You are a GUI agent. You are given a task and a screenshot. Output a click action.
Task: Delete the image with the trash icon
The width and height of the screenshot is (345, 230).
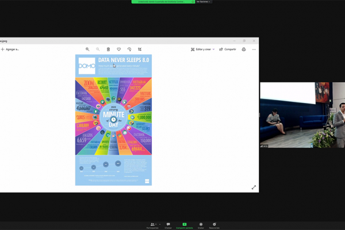point(108,49)
